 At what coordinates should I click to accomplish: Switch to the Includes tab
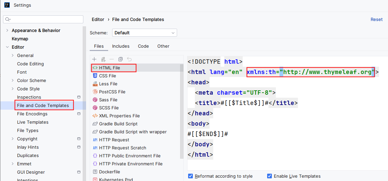coord(121,46)
